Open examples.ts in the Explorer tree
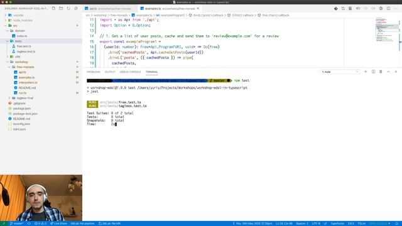This screenshot has width=402, height=226. [x=26, y=77]
